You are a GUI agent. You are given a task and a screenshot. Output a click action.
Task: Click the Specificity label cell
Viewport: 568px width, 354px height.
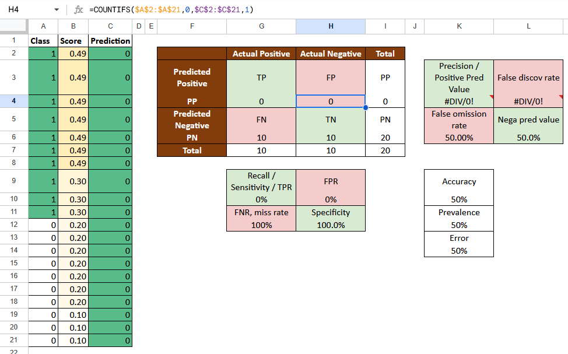[x=331, y=212]
